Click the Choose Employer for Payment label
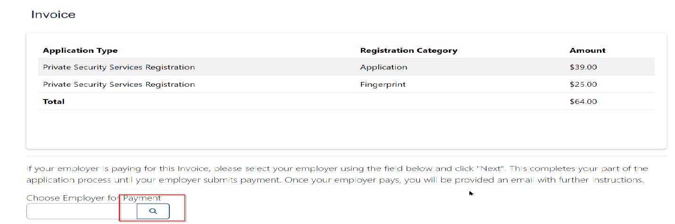Screen dimensions: 675x224 pyautogui.click(x=93, y=198)
